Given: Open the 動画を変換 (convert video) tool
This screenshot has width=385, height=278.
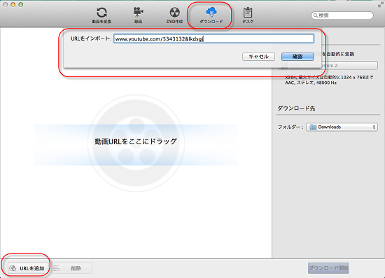Looking at the screenshot, I should coord(101,15).
